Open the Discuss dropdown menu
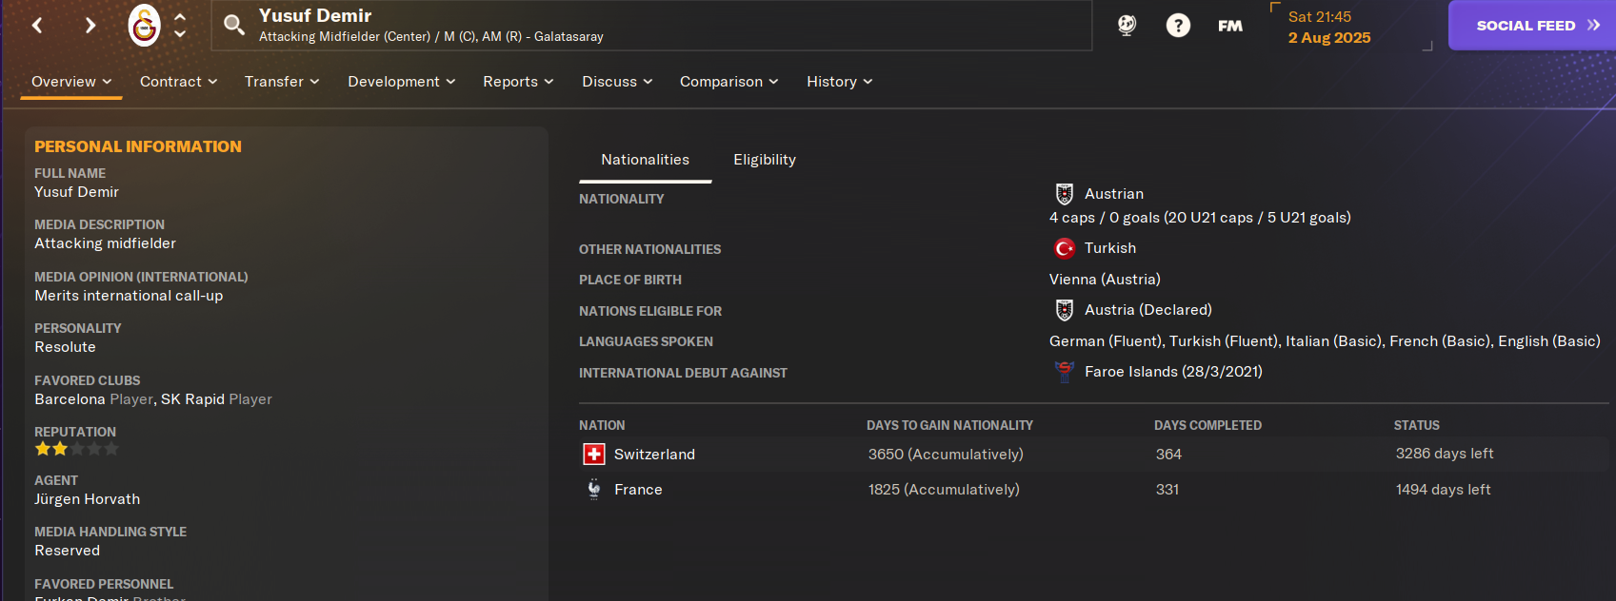Viewport: 1616px width, 601px height. coord(617,82)
